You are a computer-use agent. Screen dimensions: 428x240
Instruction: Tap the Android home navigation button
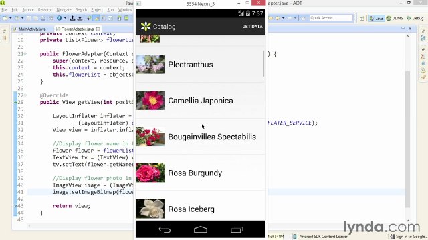pos(201,230)
